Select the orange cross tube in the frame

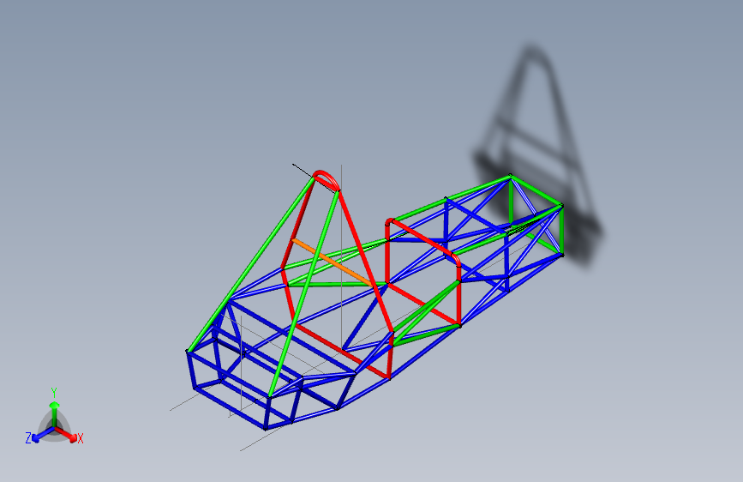click(x=332, y=262)
